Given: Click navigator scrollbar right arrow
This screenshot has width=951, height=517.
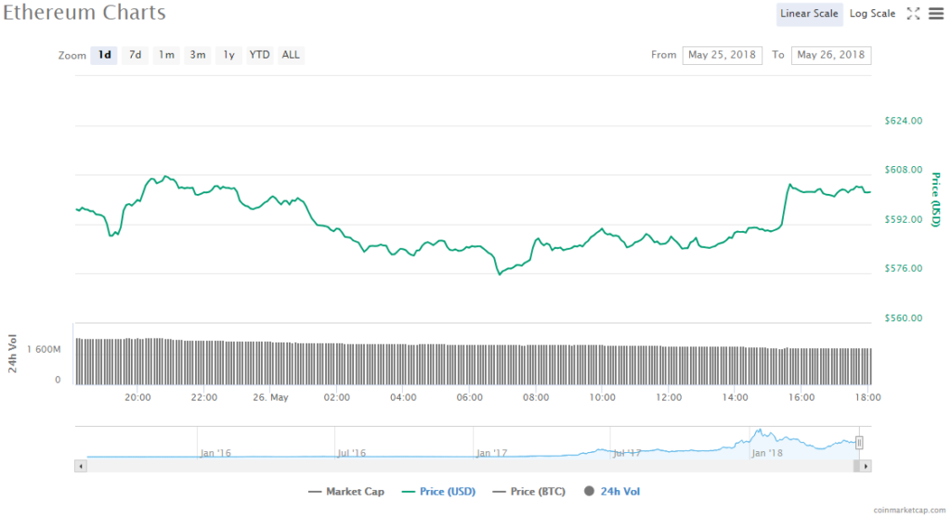Looking at the screenshot, I should (866, 466).
